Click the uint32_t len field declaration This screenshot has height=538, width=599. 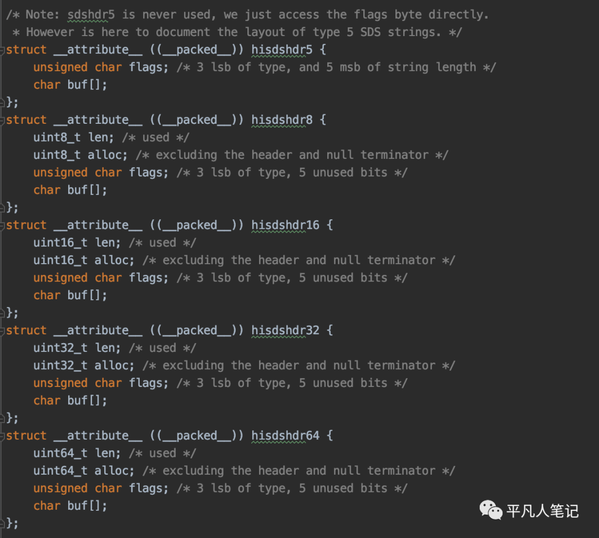point(77,348)
